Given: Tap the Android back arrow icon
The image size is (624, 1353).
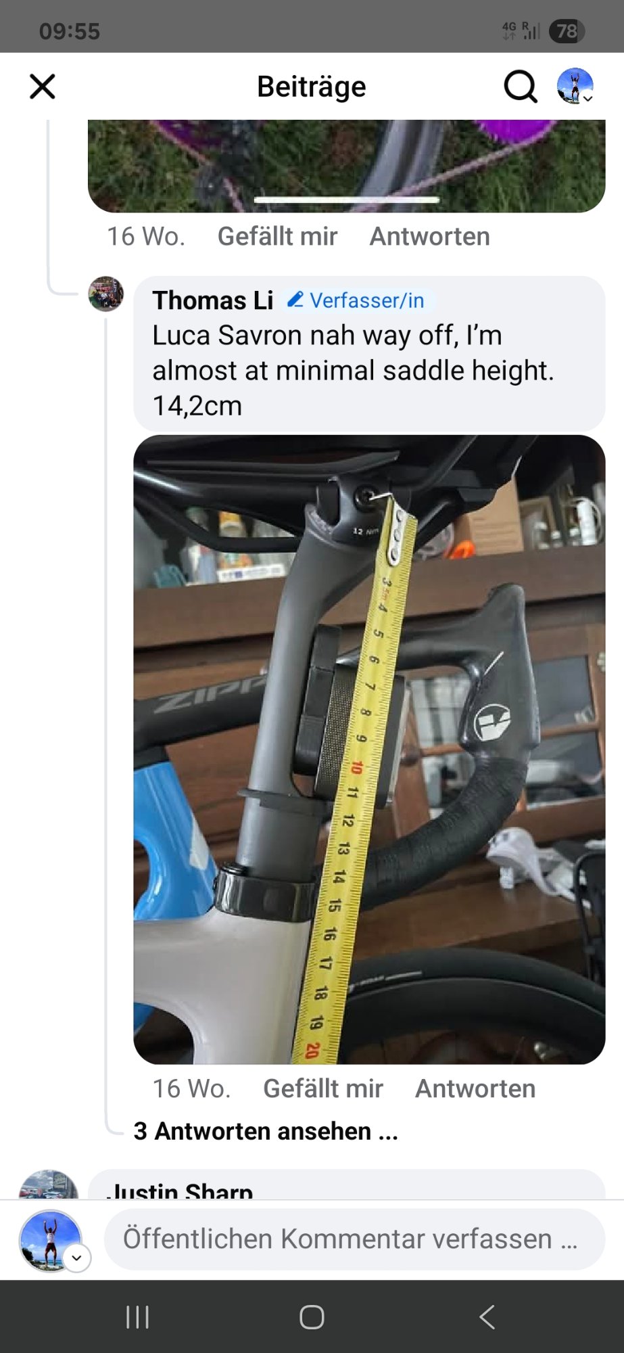Looking at the screenshot, I should point(487,1316).
